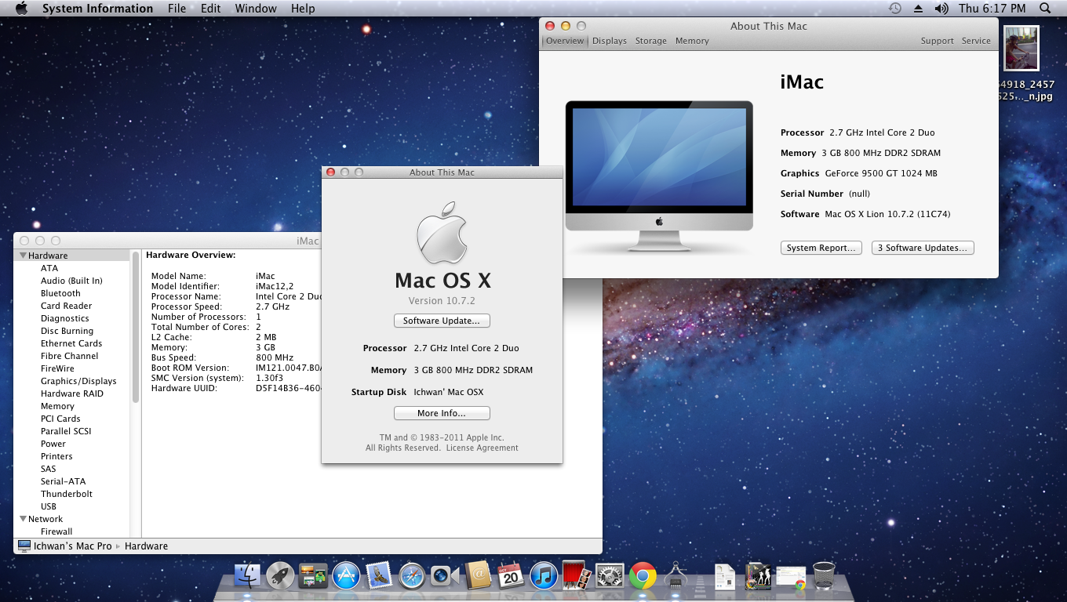Click the System Report... button
This screenshot has height=602, width=1067.
point(821,248)
